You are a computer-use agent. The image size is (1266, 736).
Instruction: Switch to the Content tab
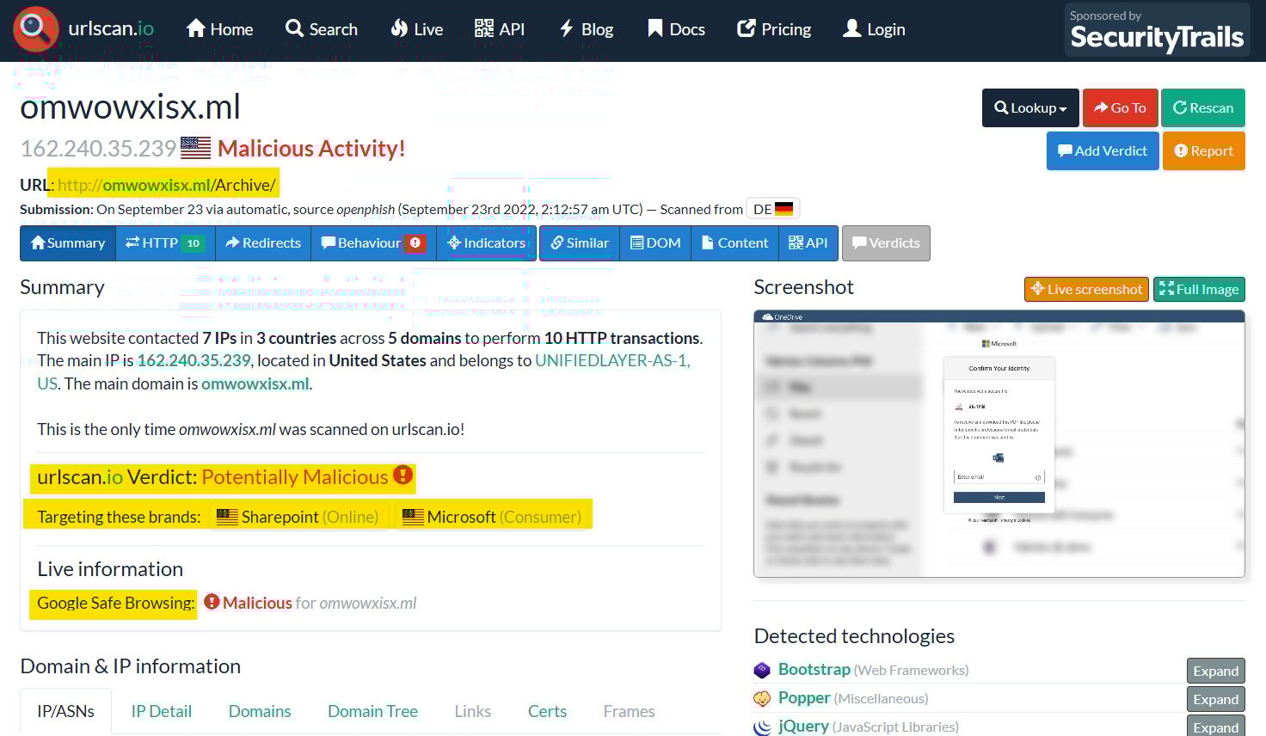click(x=734, y=243)
